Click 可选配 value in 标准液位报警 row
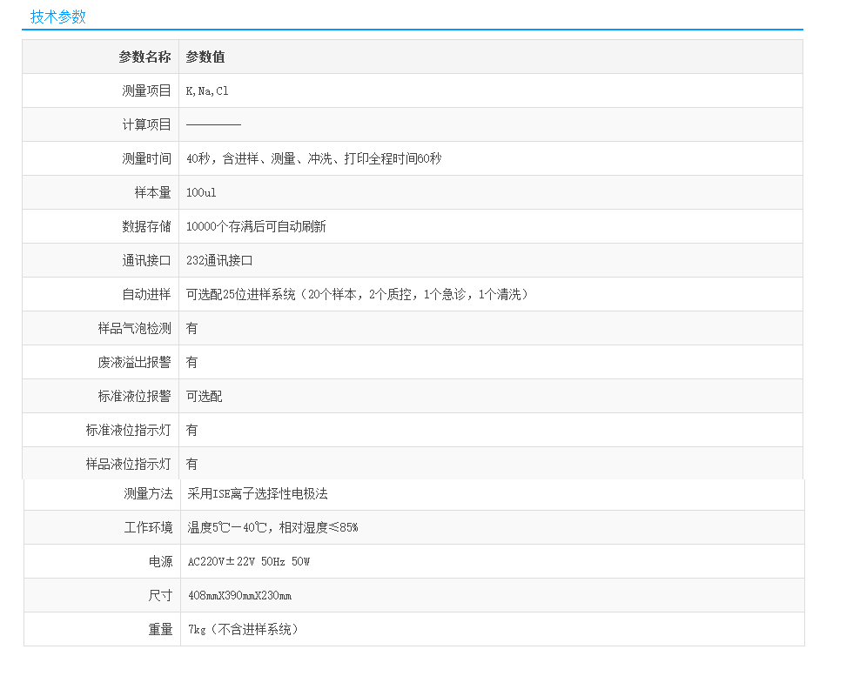The height and width of the screenshot is (696, 853). (x=204, y=396)
